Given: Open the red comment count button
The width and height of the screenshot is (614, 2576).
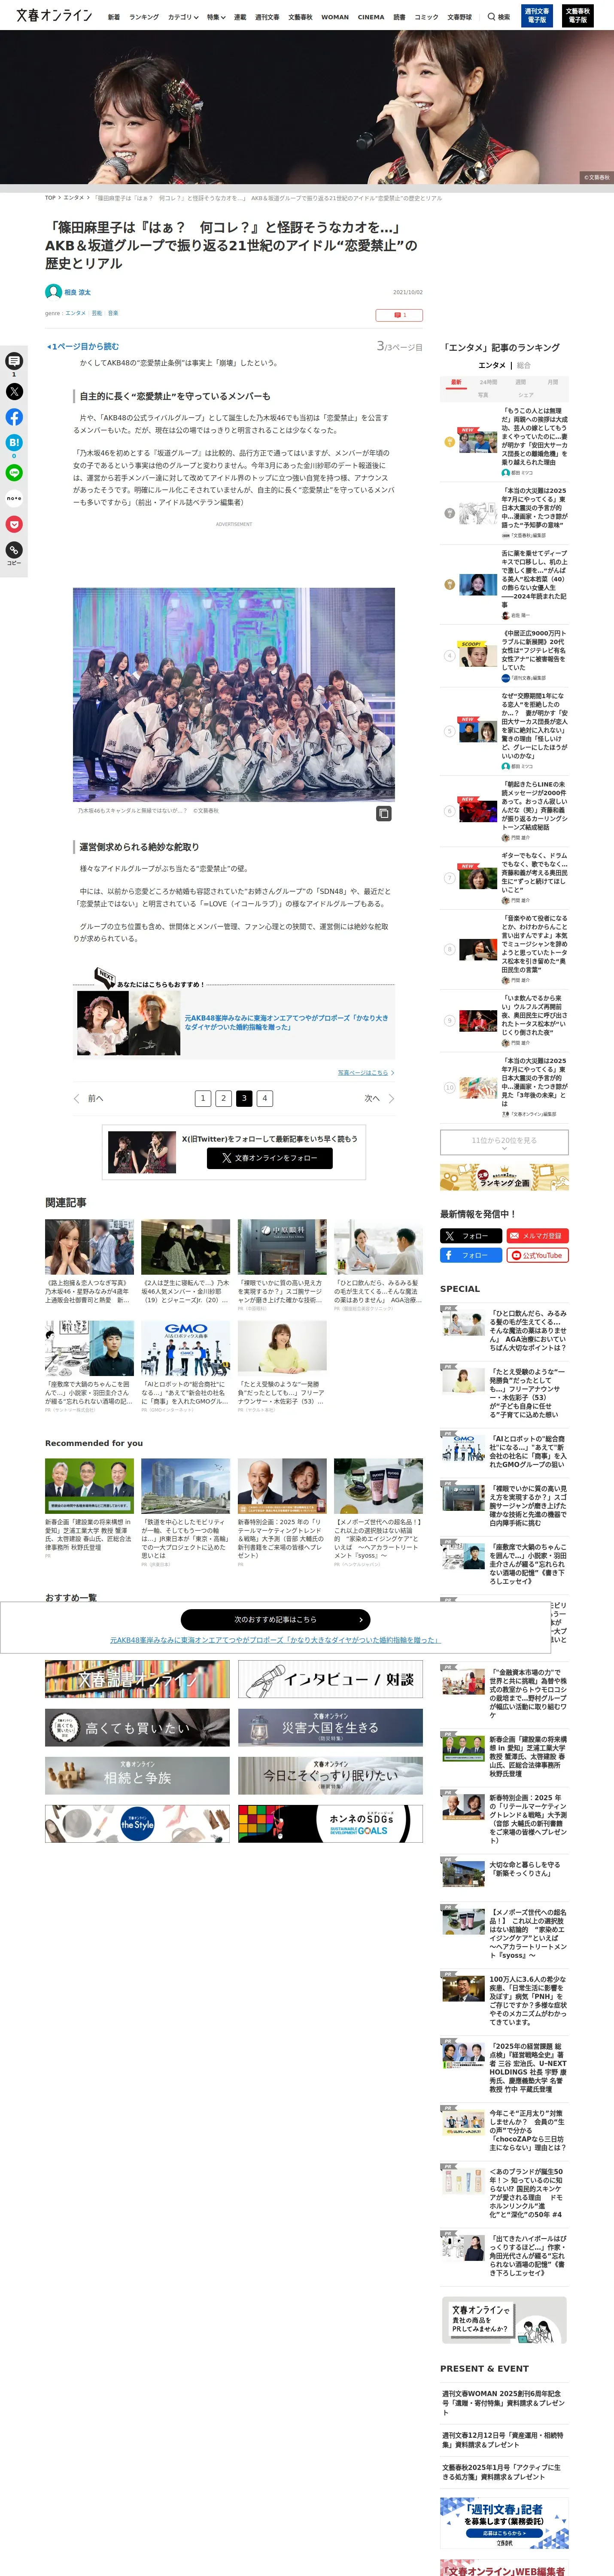Looking at the screenshot, I should tap(399, 315).
